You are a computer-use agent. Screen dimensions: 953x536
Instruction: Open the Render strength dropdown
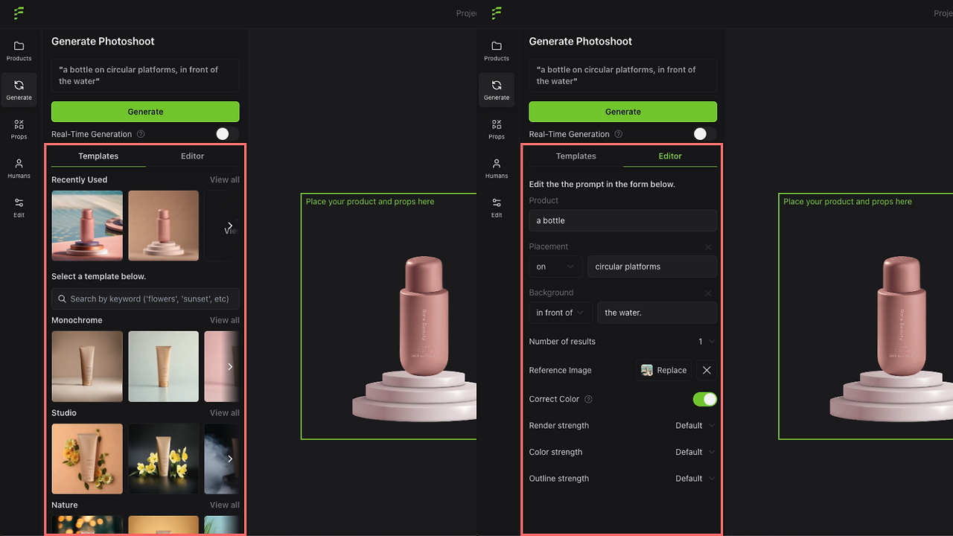click(695, 426)
